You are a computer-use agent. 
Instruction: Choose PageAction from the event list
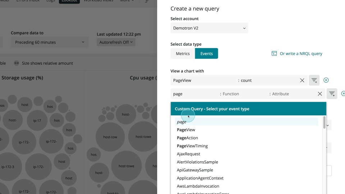(187, 138)
